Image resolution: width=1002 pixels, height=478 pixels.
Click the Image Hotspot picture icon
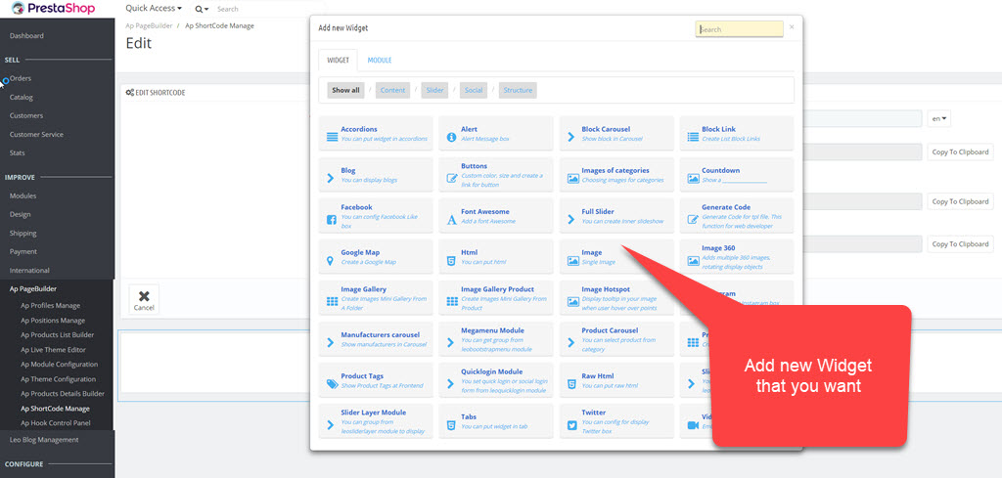(x=572, y=301)
